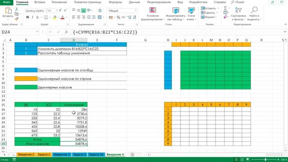This screenshot has height=162, width=288.
Task: Open Условное форматирование conditional formatting
Action: tap(153, 14)
